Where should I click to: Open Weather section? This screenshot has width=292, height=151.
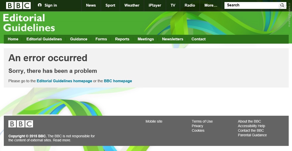point(132,5)
